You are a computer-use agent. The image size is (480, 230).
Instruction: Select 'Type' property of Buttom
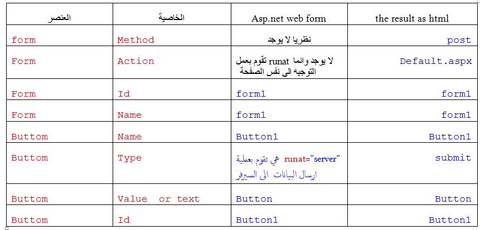tap(130, 158)
